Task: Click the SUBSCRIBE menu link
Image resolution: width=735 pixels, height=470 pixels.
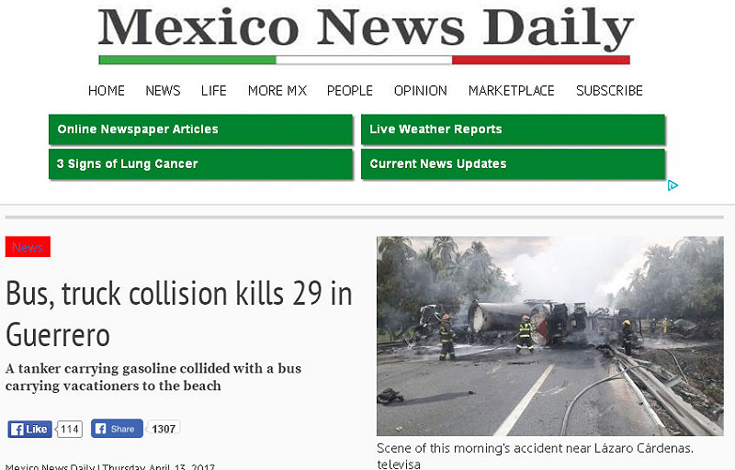Action: tap(609, 90)
